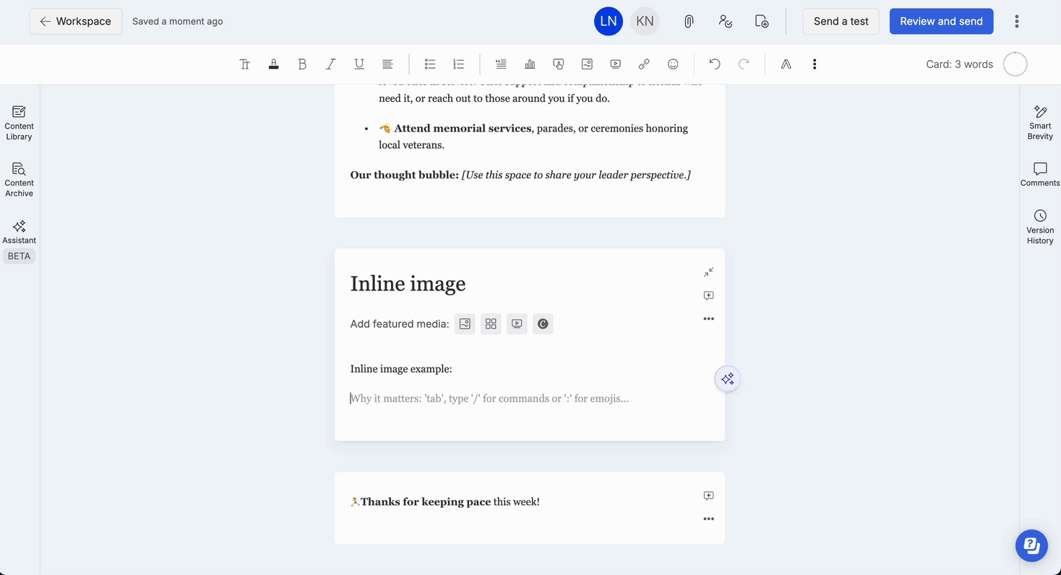The image size is (1061, 575).
Task: Insert a chart from the toolbar
Action: pyautogui.click(x=530, y=64)
